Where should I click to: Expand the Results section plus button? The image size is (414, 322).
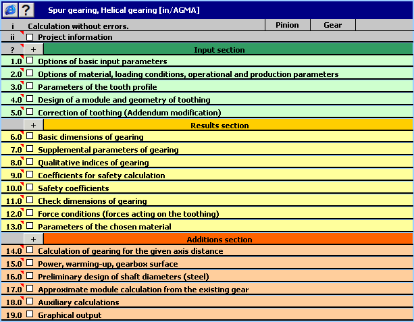pyautogui.click(x=34, y=125)
